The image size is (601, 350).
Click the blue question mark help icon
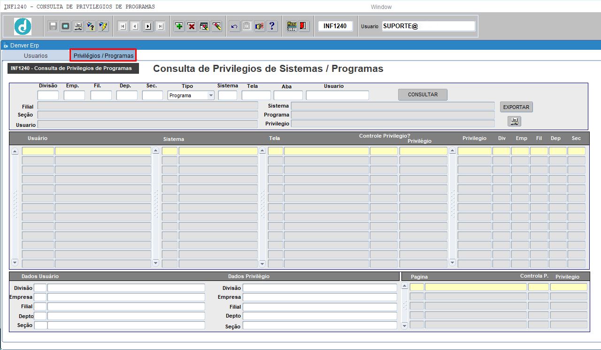coord(272,26)
